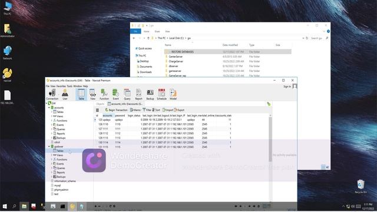Screen dimensions: 377x212
Task: Expand Events under godswar database
Action: tap(52, 164)
